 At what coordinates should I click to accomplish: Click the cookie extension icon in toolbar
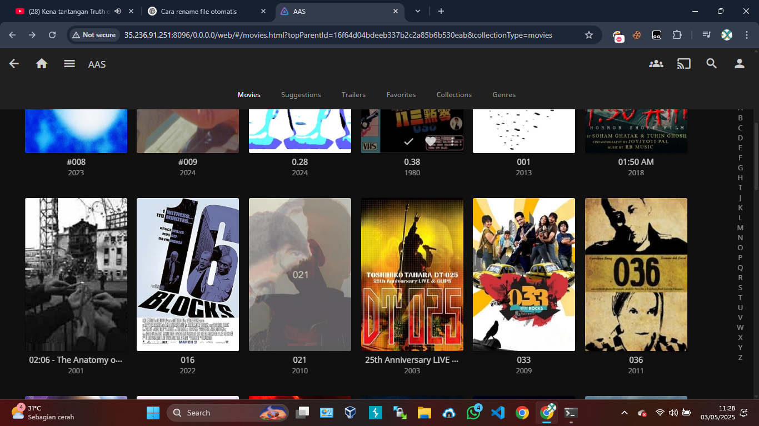coord(637,35)
